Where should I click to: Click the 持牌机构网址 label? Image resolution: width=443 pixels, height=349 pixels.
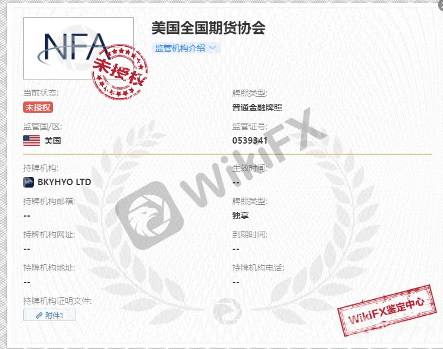[x=49, y=234]
